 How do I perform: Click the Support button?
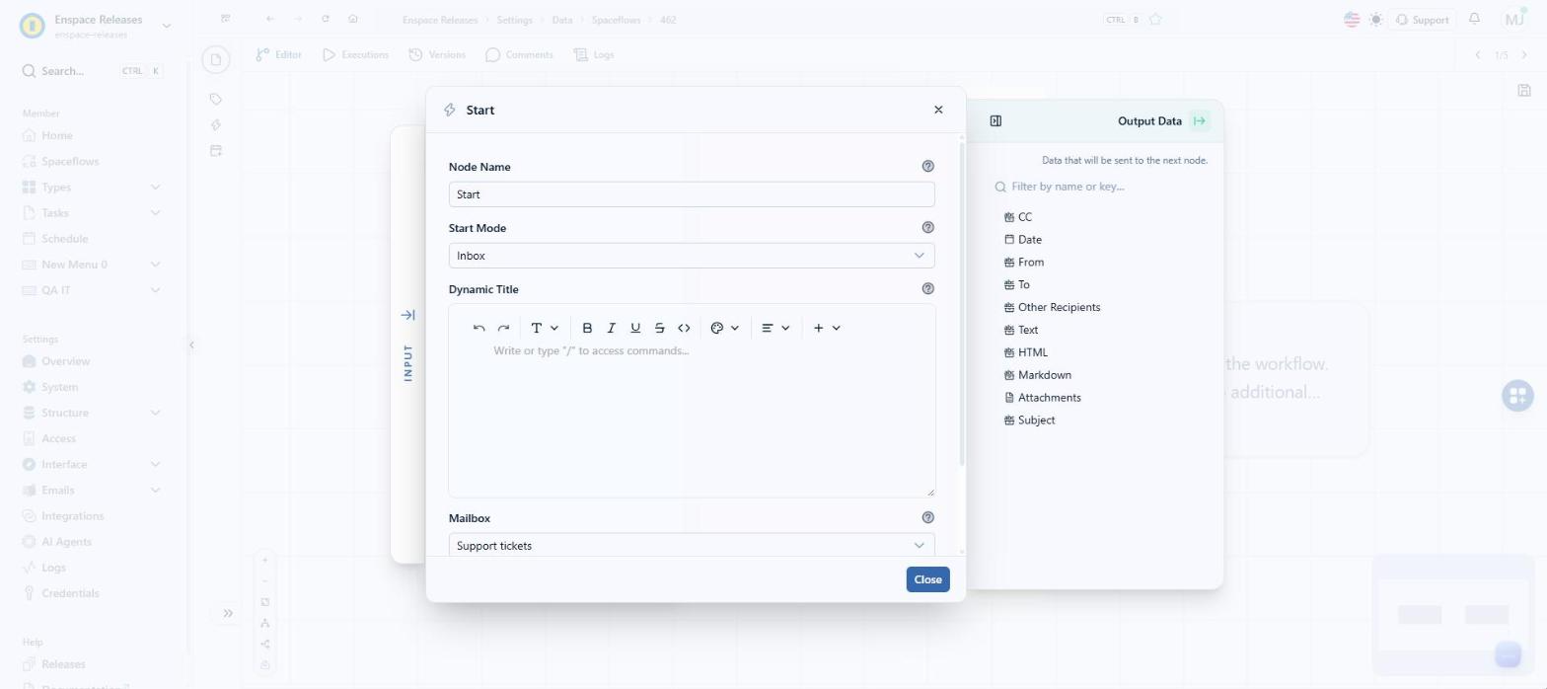[1422, 20]
